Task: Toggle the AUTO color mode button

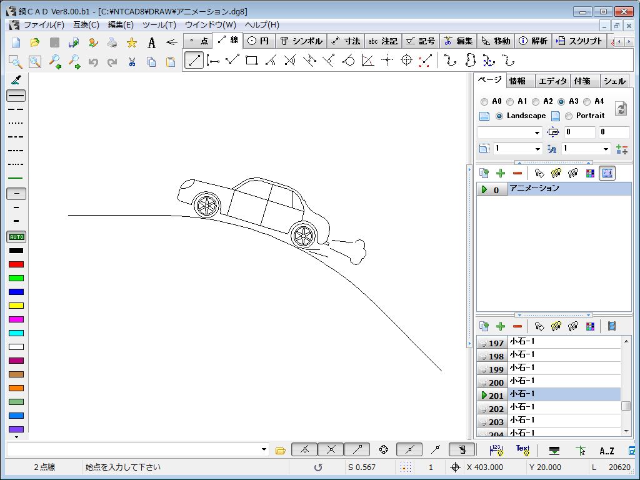Action: tap(16, 237)
